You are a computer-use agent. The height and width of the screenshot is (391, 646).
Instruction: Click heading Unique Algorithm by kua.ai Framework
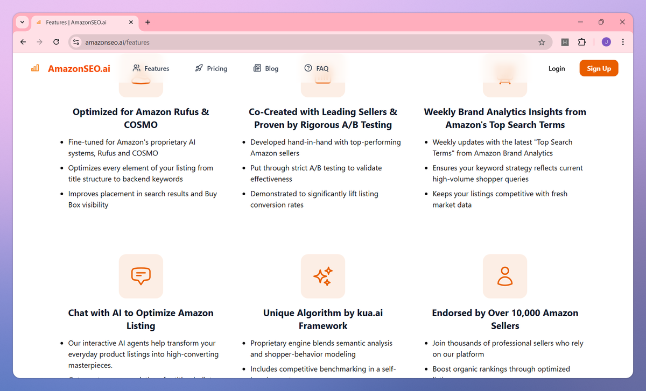323,319
